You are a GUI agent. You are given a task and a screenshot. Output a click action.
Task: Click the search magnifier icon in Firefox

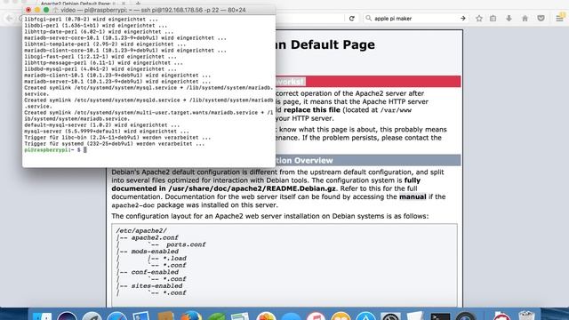tap(368, 18)
